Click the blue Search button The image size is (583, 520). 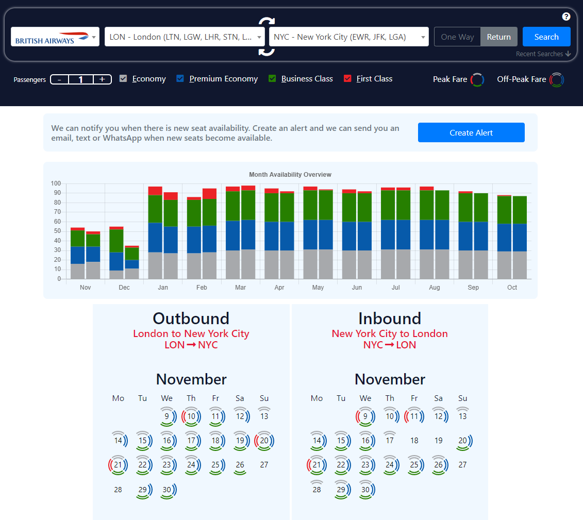pos(546,37)
